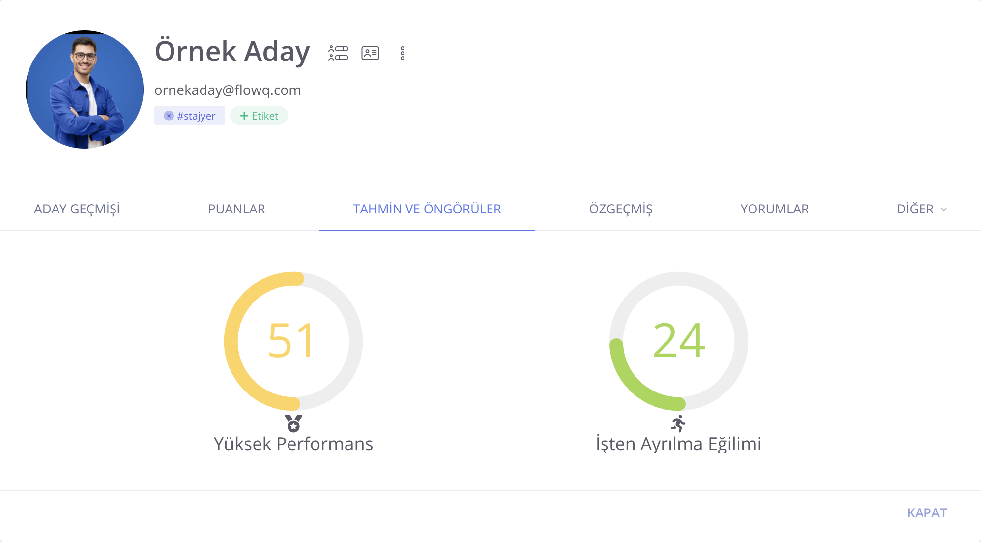Go to the ÖZGEÇMİŞ tab
The width and height of the screenshot is (981, 542).
pos(621,209)
